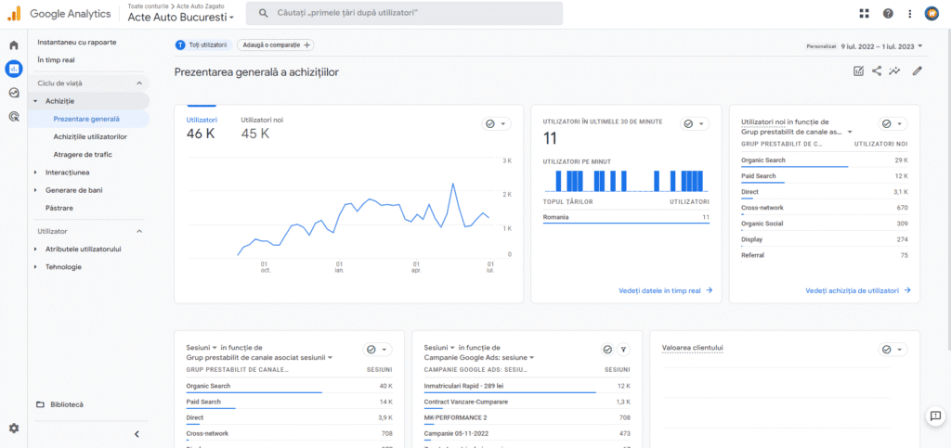951x448 pixels.
Task: Collapse the Ciclu de viață section
Action: (139, 83)
